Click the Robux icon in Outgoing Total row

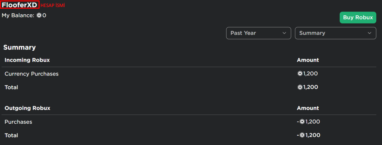click(302, 135)
